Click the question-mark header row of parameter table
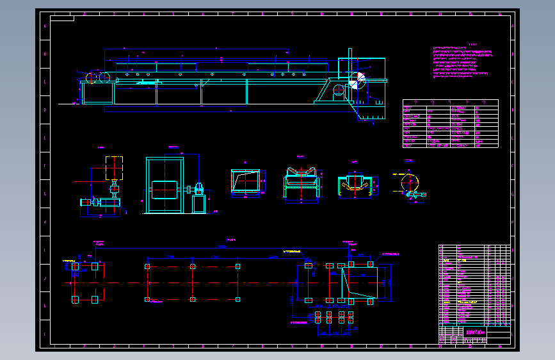 point(451,102)
